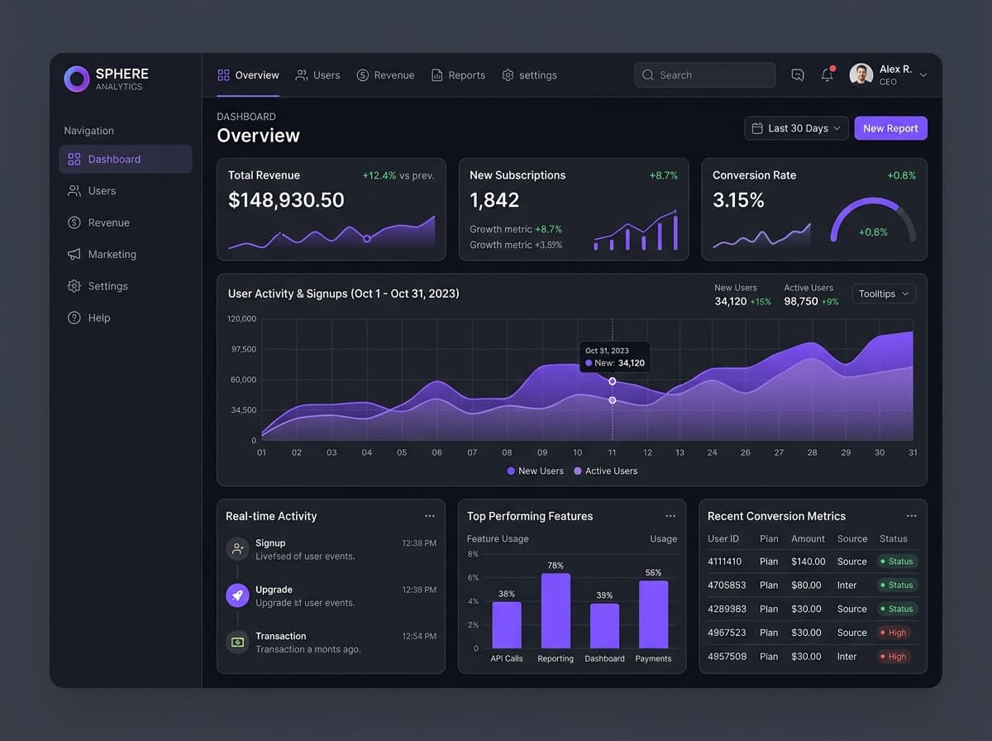Click the $148,930.50 total revenue value
This screenshot has width=992, height=741.
tap(286, 200)
